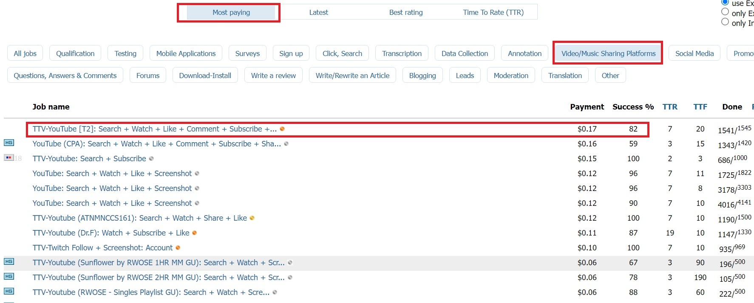The height and width of the screenshot is (303, 754).
Task: Switch to the Best rating tab
Action: point(406,12)
